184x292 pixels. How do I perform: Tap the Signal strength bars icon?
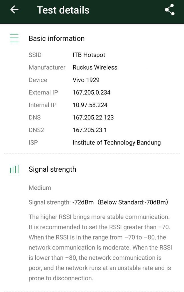tap(14, 169)
